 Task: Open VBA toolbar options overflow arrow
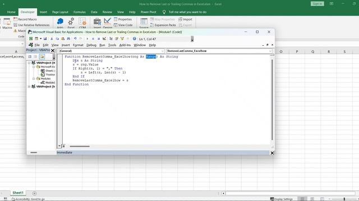(192, 39)
